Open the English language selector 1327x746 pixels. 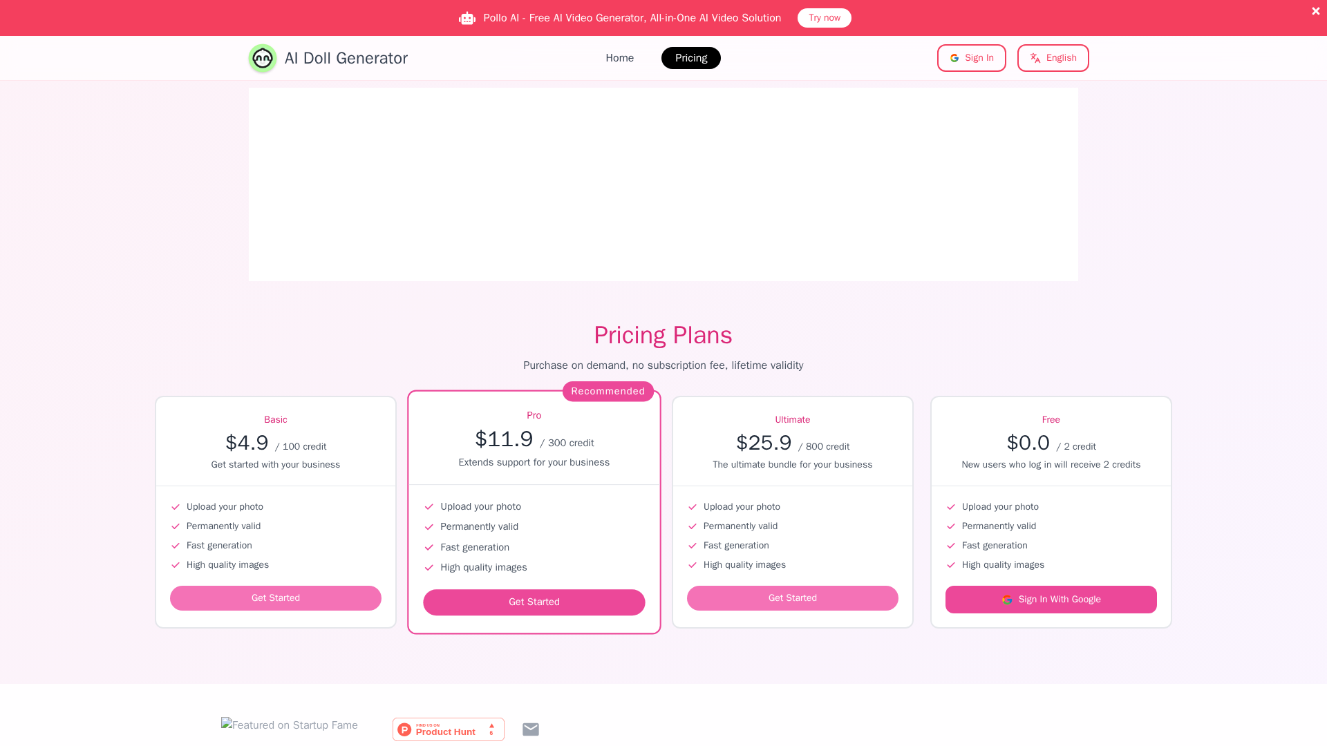coord(1053,58)
